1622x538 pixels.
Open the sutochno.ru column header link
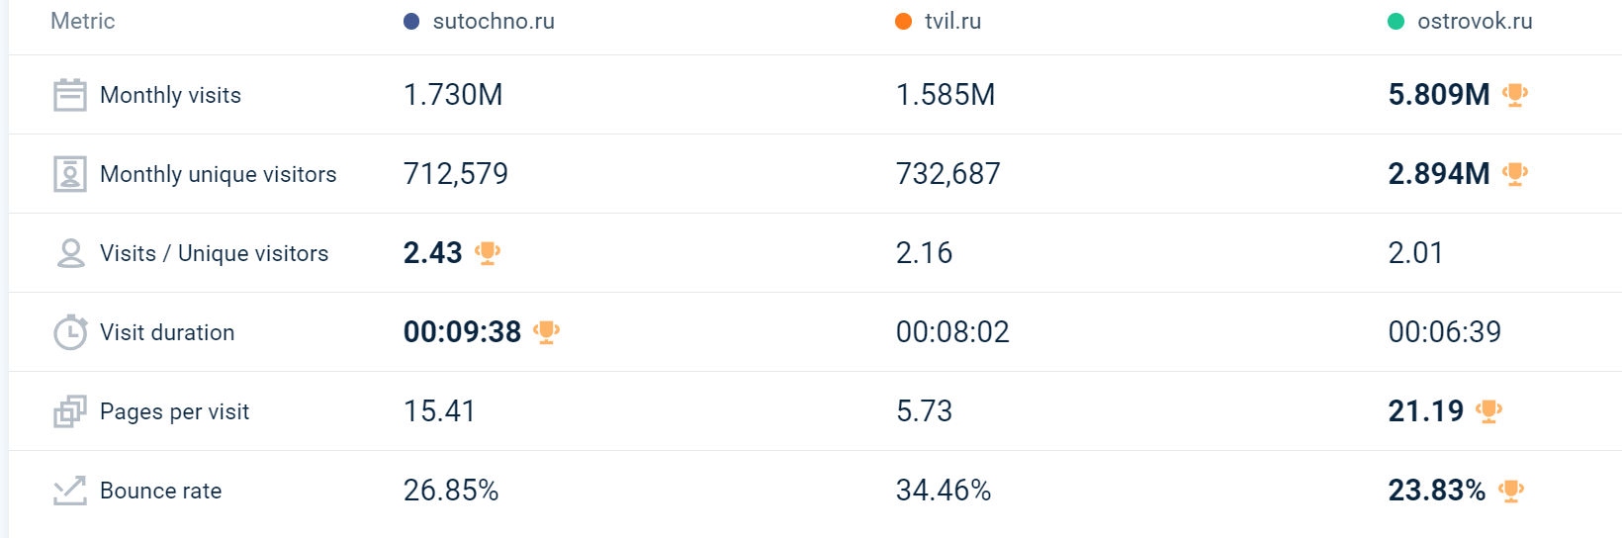pyautogui.click(x=494, y=22)
